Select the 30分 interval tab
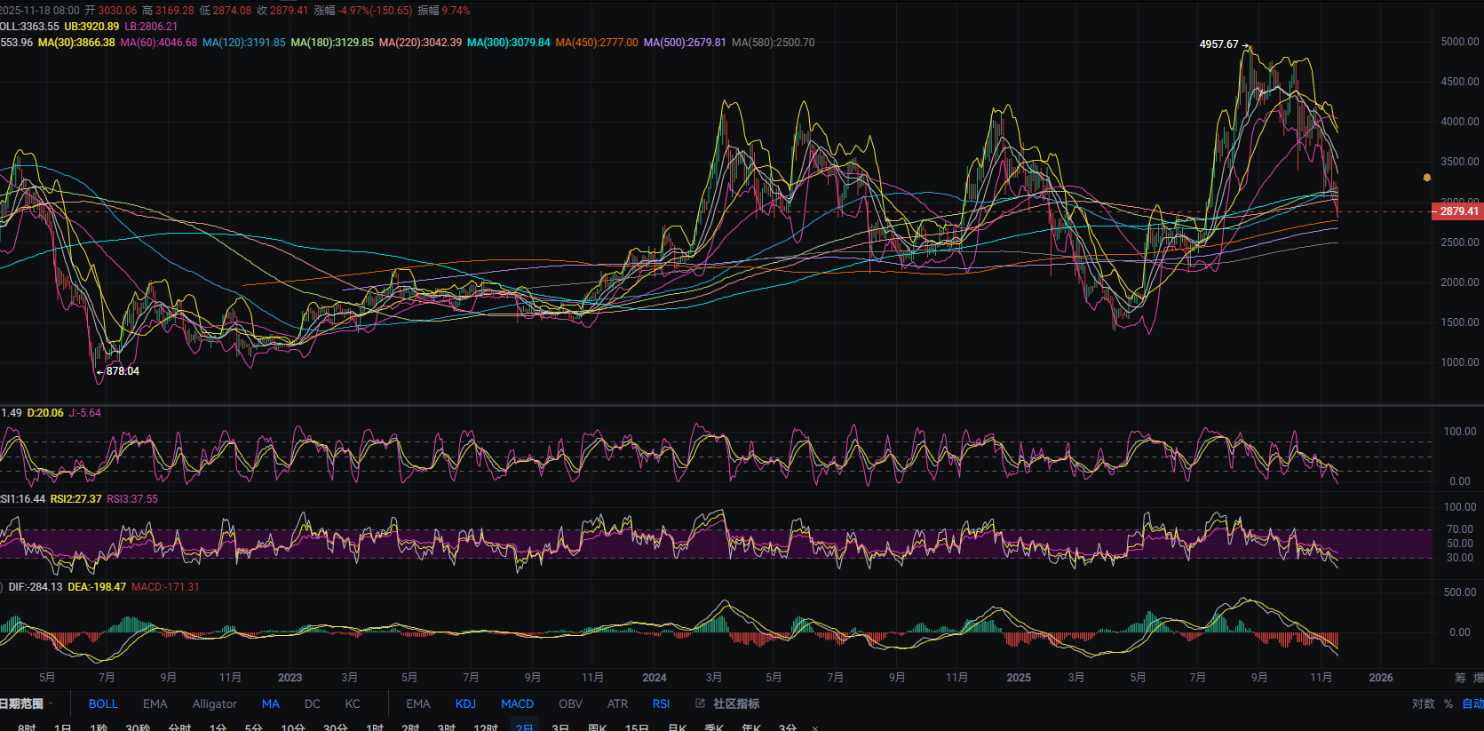The height and width of the screenshot is (731, 1484). 335,727
